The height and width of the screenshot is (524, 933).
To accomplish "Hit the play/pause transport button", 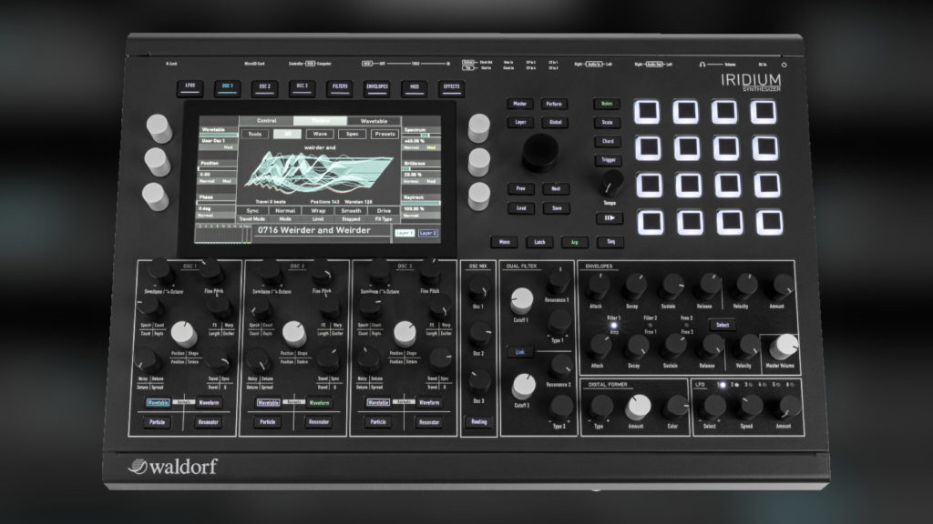I will [x=610, y=218].
